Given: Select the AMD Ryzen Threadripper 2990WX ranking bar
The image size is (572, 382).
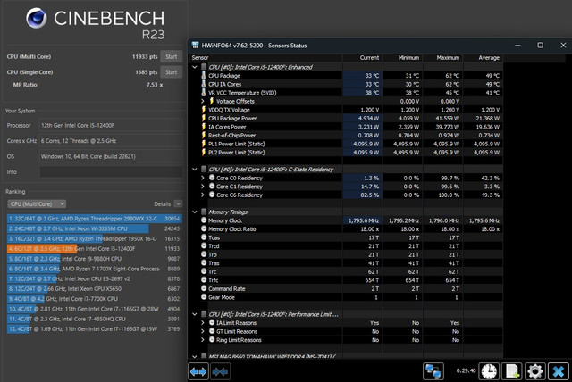Looking at the screenshot, I should pos(95,219).
